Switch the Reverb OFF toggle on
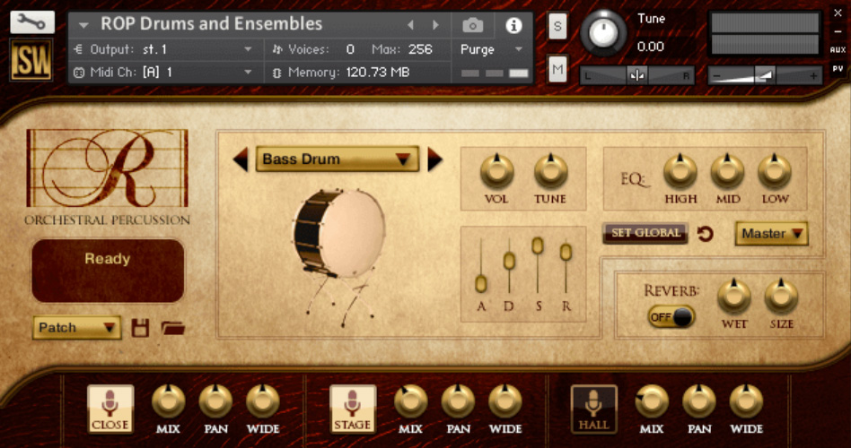851x448 pixels. click(x=671, y=317)
